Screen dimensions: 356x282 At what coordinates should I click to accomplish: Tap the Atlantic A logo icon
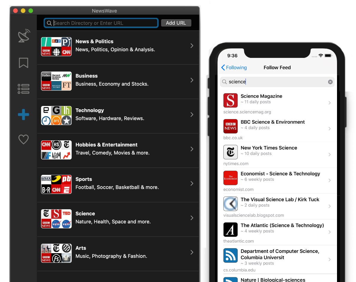(x=231, y=229)
